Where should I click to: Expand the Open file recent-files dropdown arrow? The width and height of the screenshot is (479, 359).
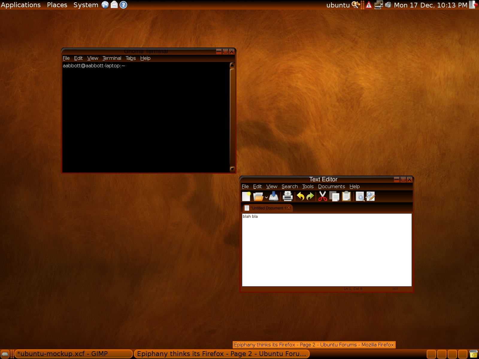[x=266, y=197]
